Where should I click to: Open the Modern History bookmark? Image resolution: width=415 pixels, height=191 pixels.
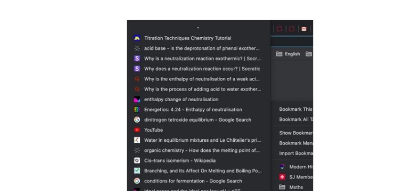click(x=292, y=167)
